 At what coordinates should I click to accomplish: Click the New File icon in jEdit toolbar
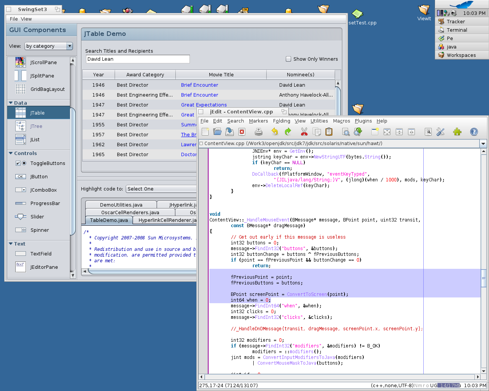pos(205,132)
